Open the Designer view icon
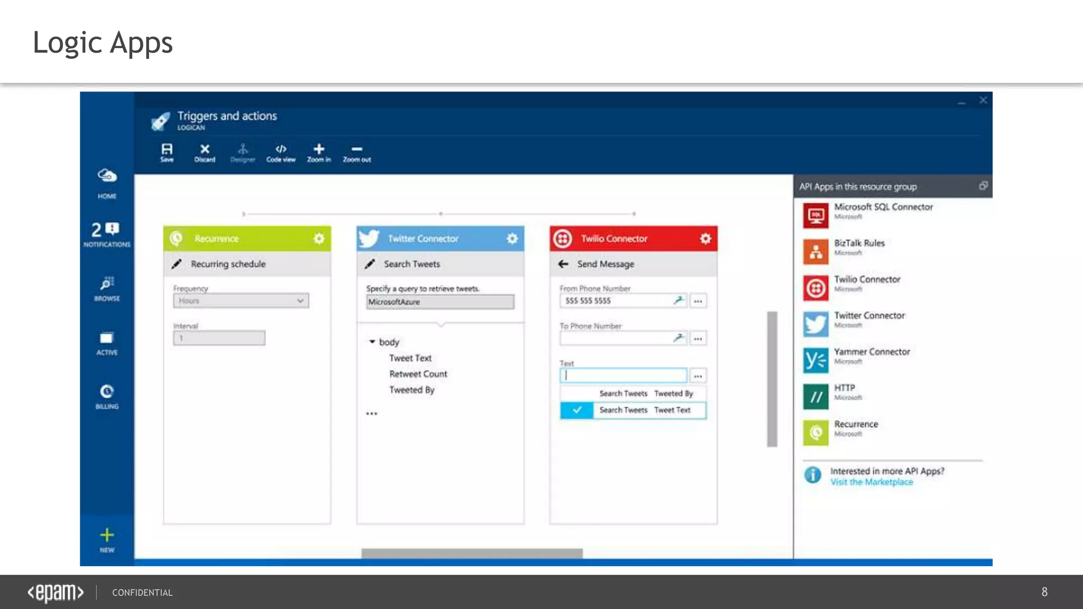Image resolution: width=1083 pixels, height=609 pixels. (x=243, y=152)
